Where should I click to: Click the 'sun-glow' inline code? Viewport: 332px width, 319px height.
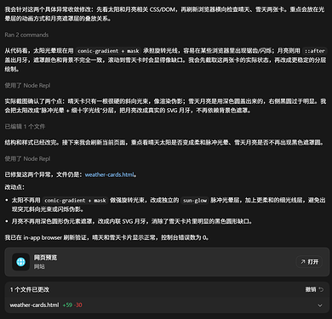[195, 201]
